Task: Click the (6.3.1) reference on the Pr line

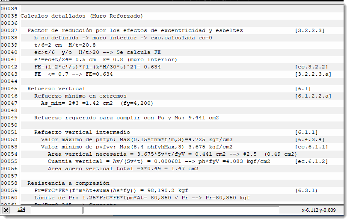Action: coord(306,190)
